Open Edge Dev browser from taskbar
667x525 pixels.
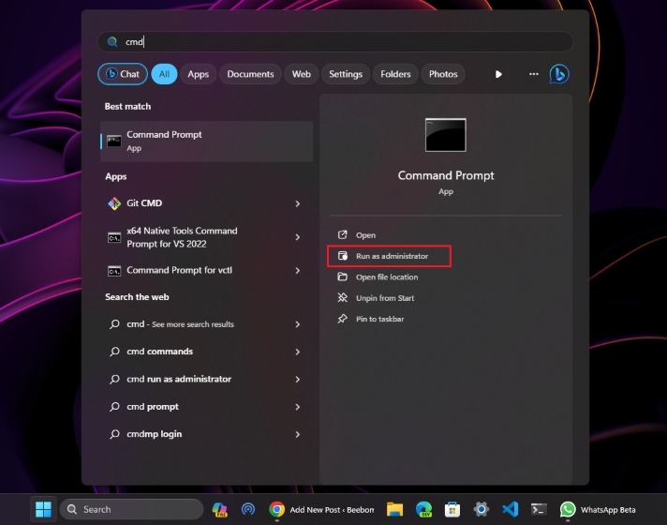tap(423, 509)
